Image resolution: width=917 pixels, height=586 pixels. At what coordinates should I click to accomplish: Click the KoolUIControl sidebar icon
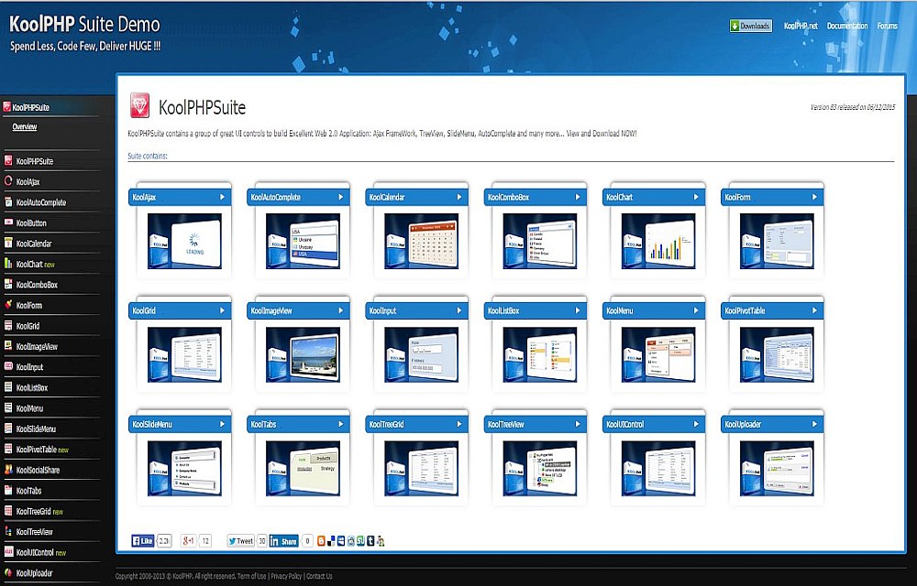click(8, 551)
